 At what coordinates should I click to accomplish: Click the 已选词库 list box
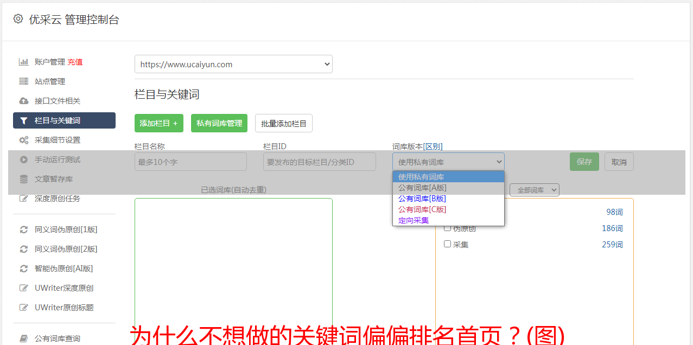point(233,271)
